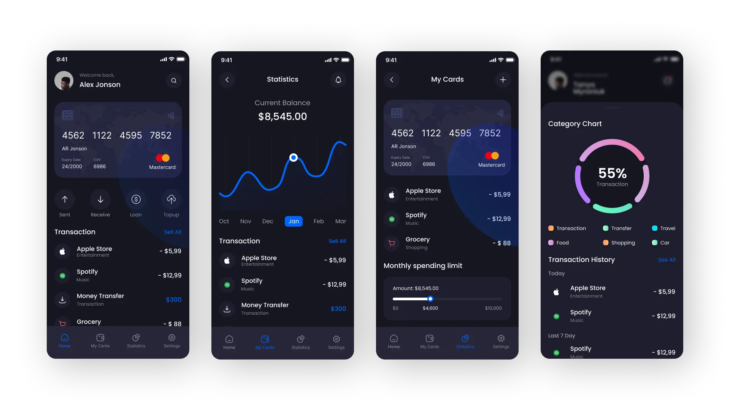The width and height of the screenshot is (730, 410).
Task: Click Sell All on Transactions
Action: pos(173,232)
